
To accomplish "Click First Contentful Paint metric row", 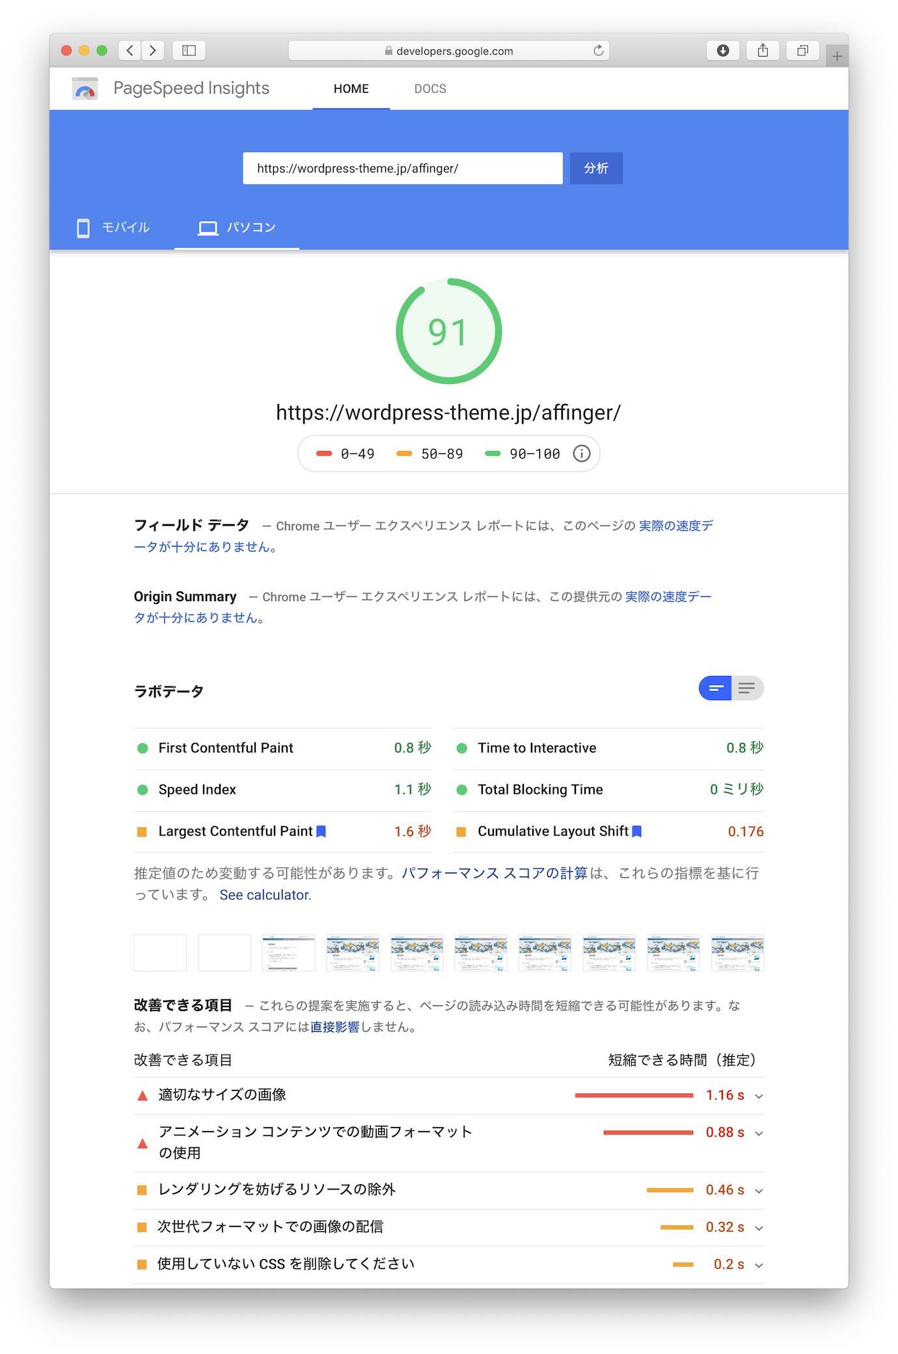I will click(x=283, y=748).
